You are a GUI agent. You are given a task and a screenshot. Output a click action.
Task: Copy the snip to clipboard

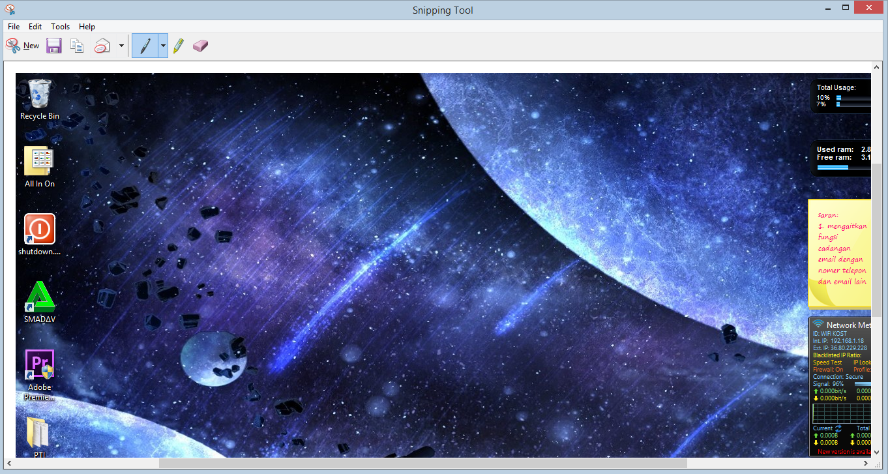click(78, 46)
